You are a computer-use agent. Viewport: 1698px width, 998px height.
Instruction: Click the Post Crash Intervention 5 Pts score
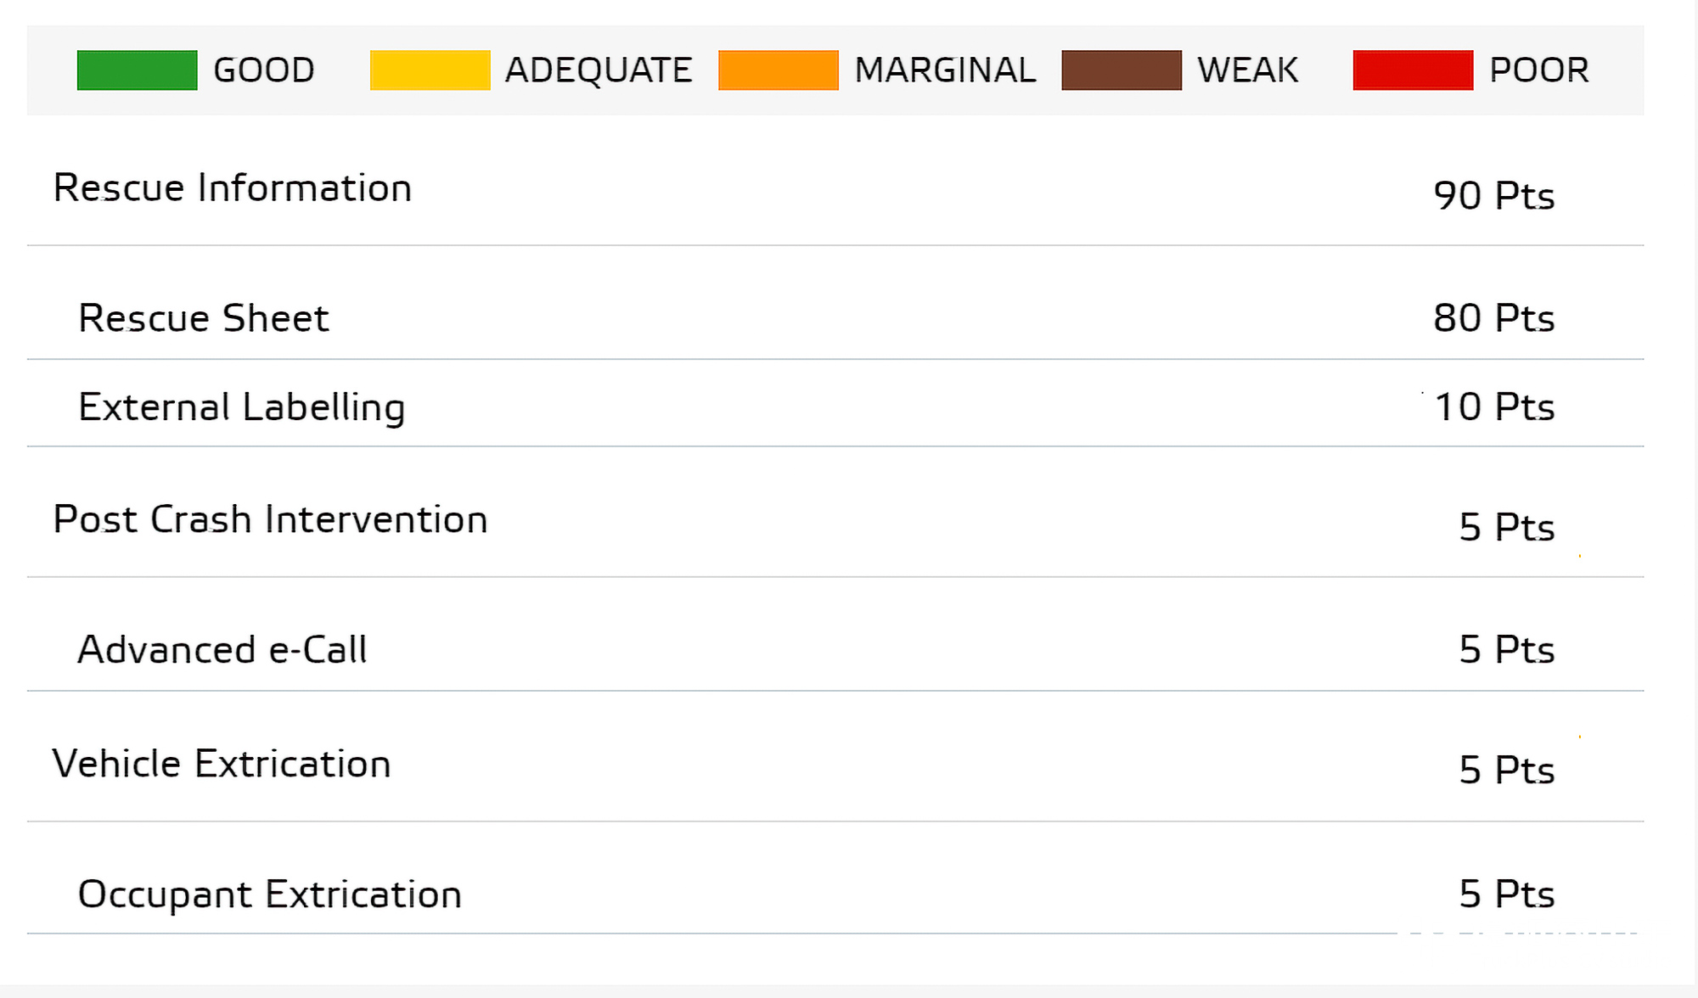pyautogui.click(x=1506, y=528)
